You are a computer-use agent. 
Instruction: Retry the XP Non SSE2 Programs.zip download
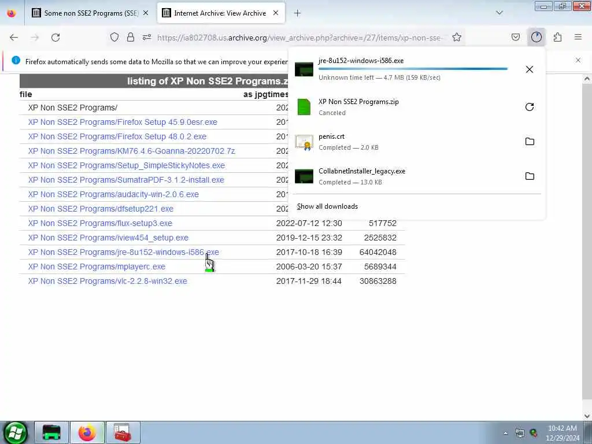coord(530,107)
